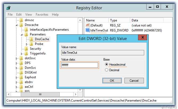Close the Edit DWORD dialog with red X
The image size is (178, 109).
pos(143,37)
